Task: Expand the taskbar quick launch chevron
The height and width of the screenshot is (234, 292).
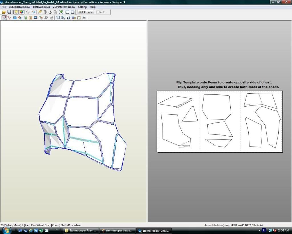Action: point(56,229)
